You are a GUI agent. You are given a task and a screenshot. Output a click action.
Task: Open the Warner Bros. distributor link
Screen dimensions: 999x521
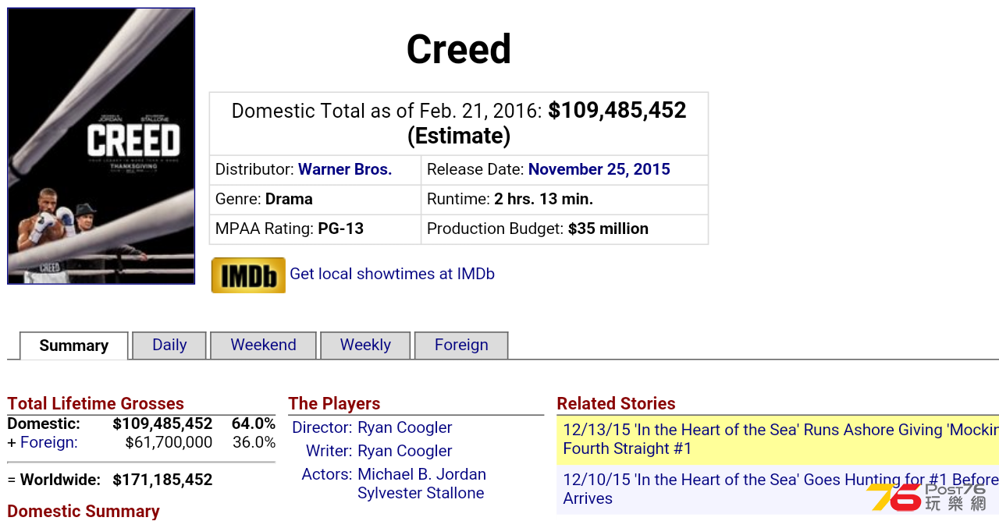click(x=345, y=169)
